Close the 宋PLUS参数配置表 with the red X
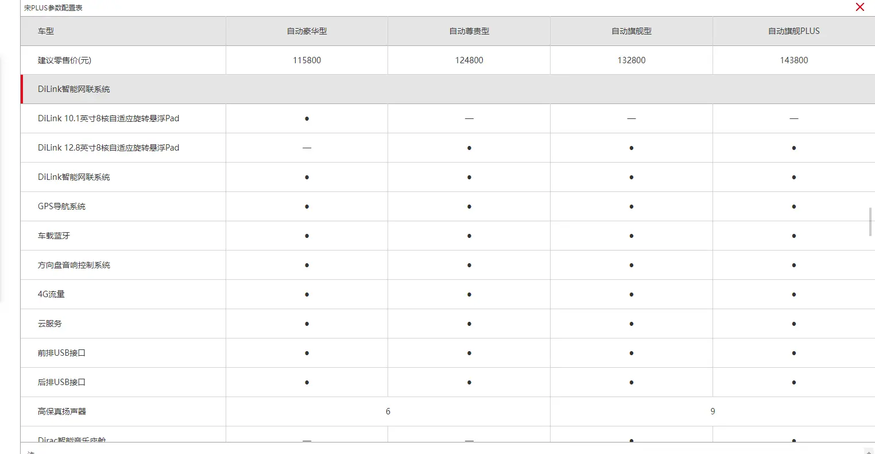This screenshot has width=875, height=454. (859, 7)
